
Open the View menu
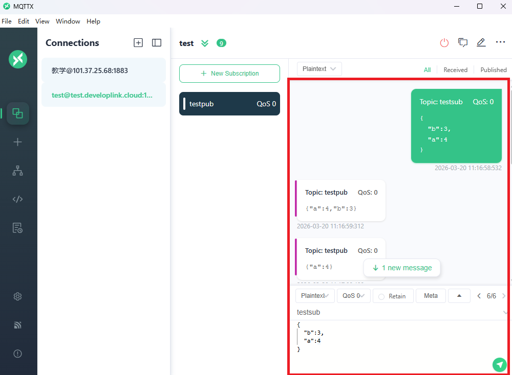coord(42,21)
